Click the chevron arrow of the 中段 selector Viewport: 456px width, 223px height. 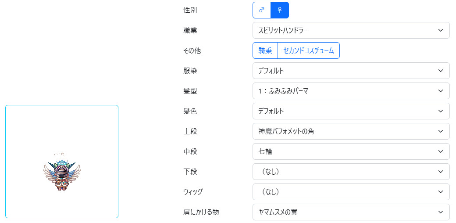440,152
